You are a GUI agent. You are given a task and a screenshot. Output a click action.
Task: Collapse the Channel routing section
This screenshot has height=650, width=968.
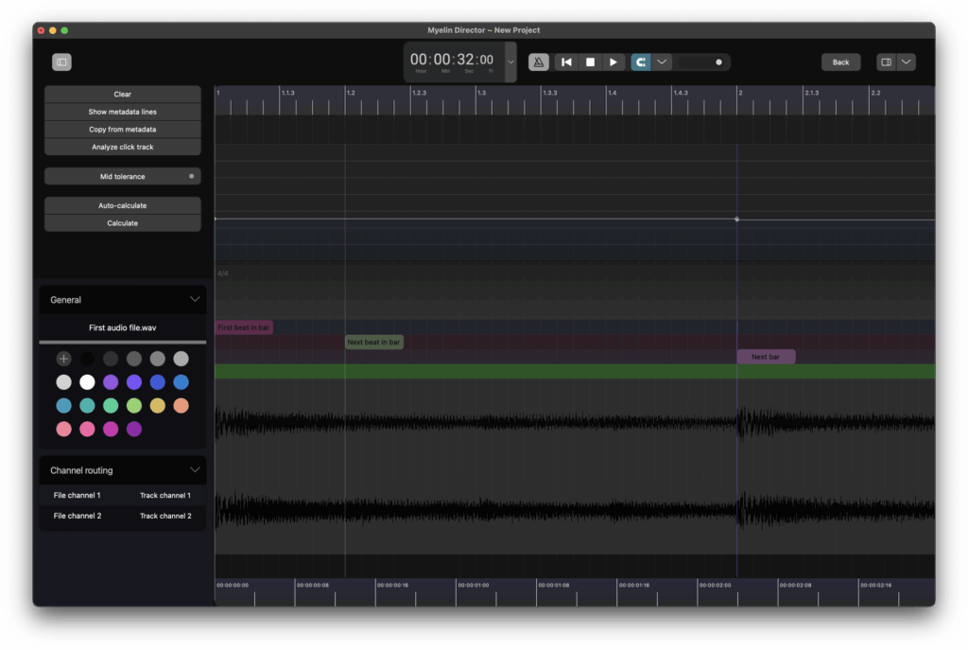click(x=195, y=470)
